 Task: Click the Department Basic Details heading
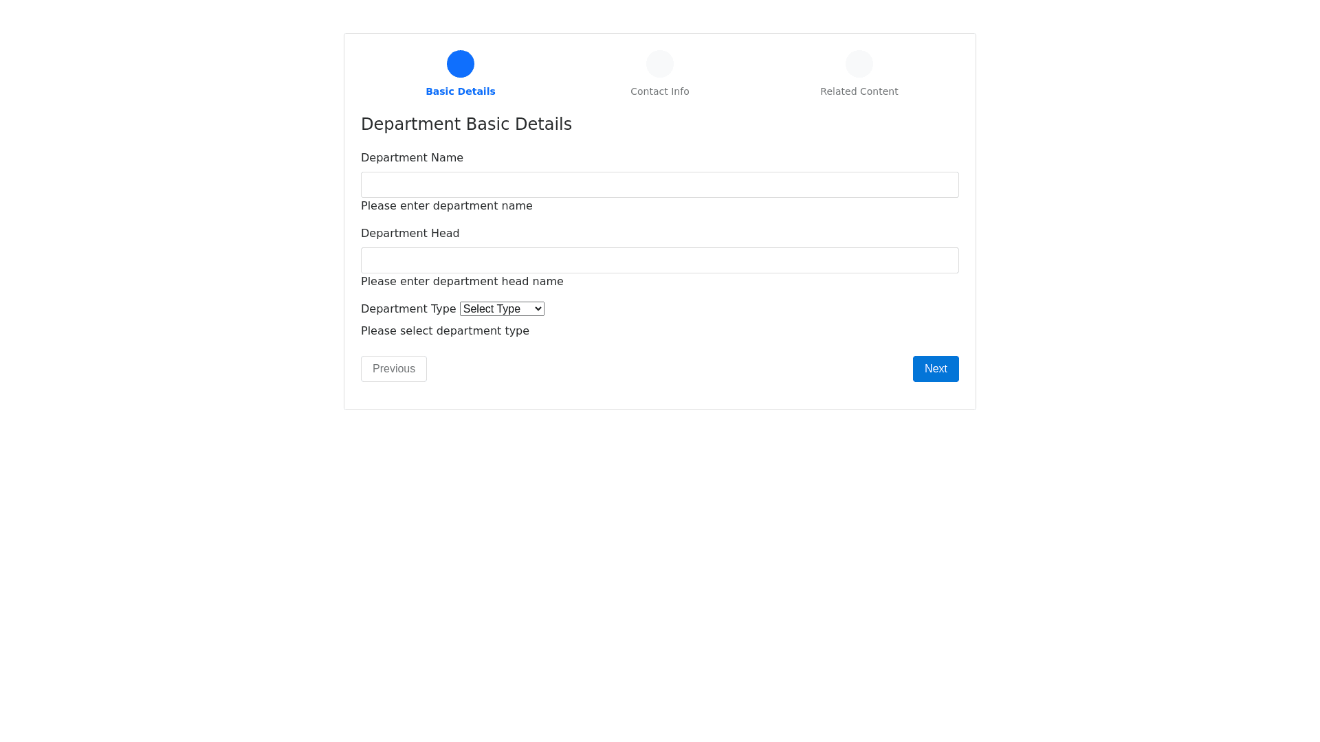(466, 124)
